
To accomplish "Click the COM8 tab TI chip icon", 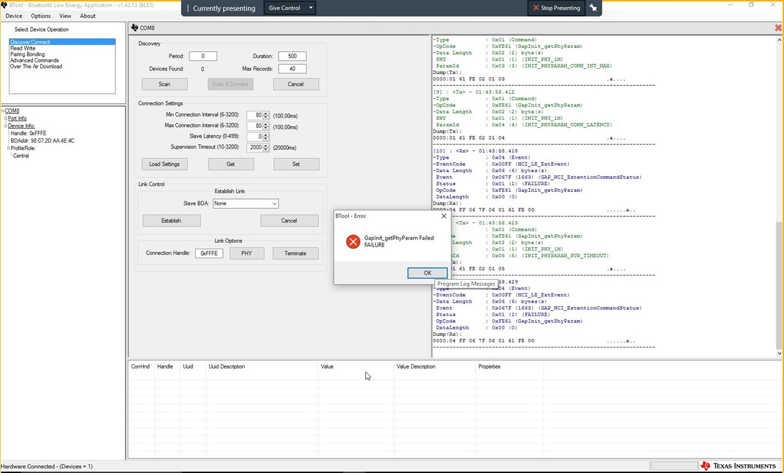I will point(134,28).
